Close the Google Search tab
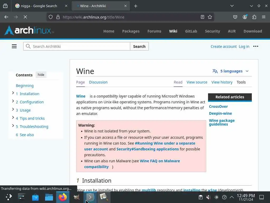270x203 pixels. tap(66, 6)
